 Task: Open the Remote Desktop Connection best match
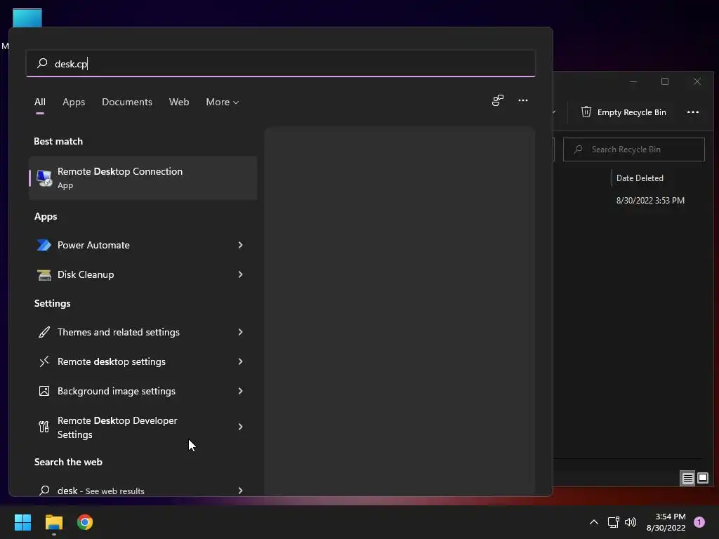pyautogui.click(x=143, y=178)
